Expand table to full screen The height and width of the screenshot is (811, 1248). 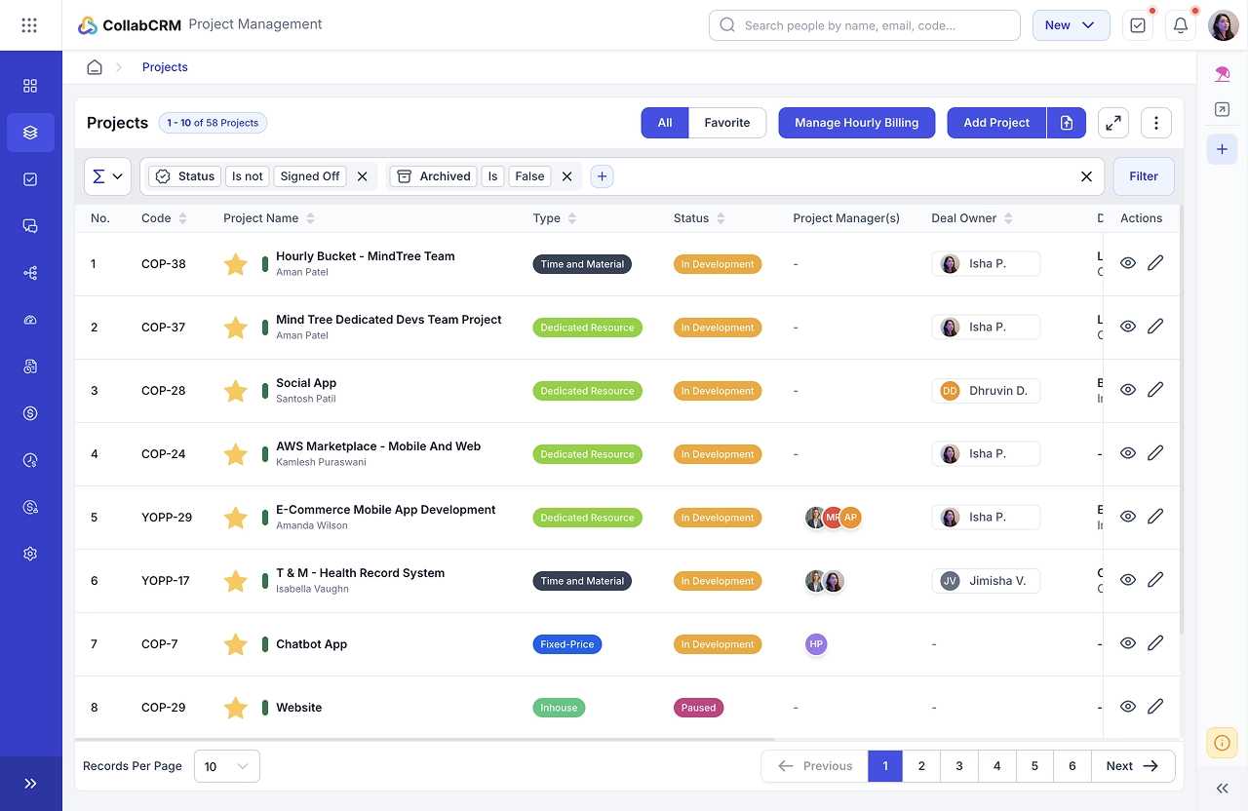1113,123
